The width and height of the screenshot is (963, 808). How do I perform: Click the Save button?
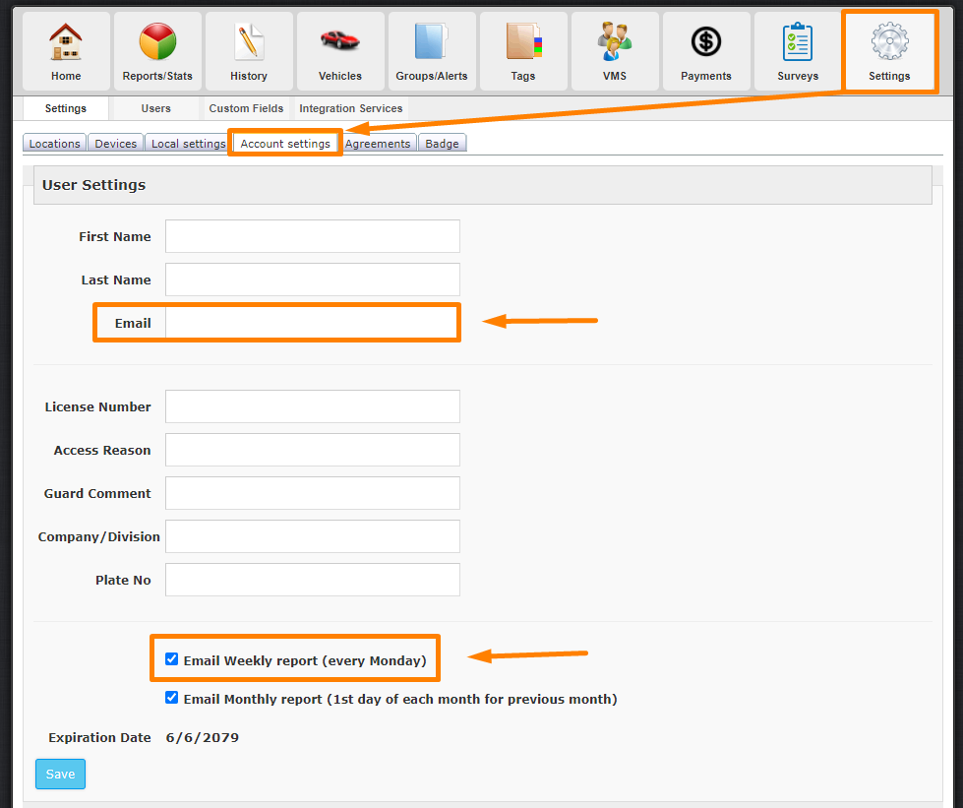(x=60, y=774)
